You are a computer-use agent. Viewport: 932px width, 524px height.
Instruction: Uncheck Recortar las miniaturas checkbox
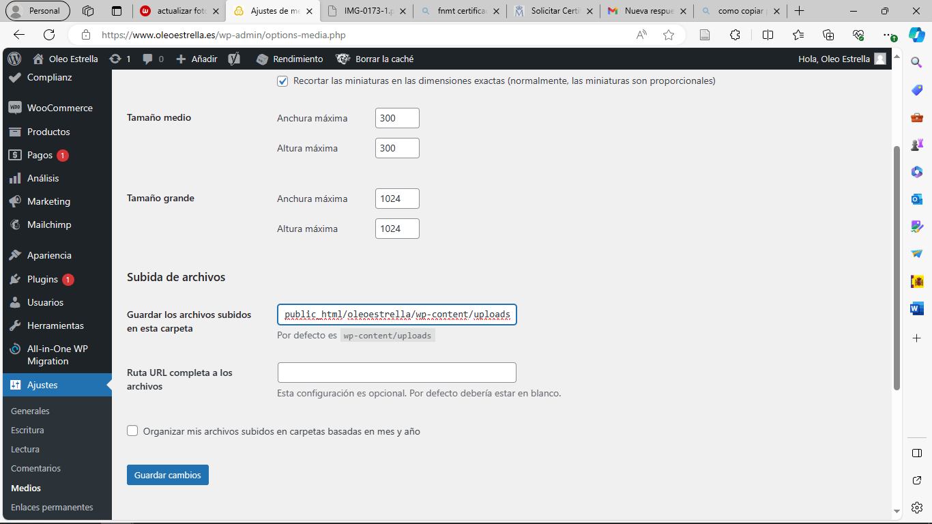click(282, 81)
